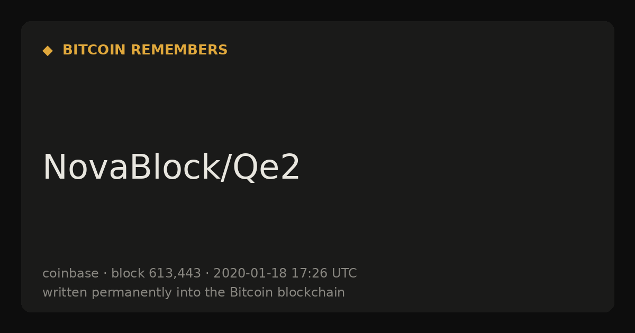Image resolution: width=635 pixels, height=333 pixels.
Task: Click the coinbase source label
Action: pyautogui.click(x=70, y=273)
